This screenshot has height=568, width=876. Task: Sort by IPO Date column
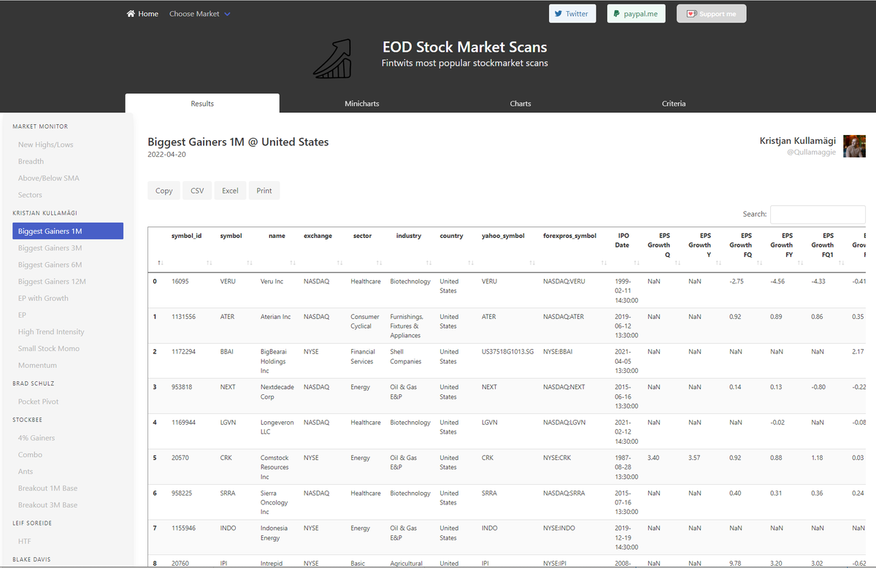click(x=623, y=249)
